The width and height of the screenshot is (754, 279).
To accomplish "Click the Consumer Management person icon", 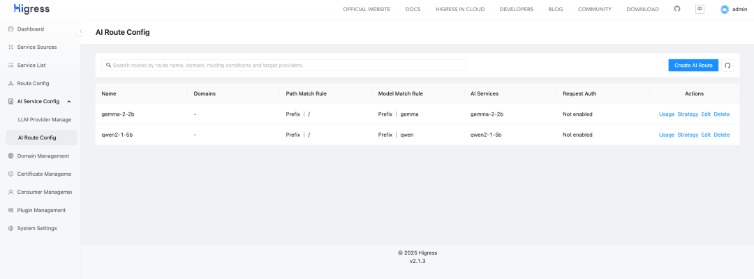I will (x=11, y=192).
